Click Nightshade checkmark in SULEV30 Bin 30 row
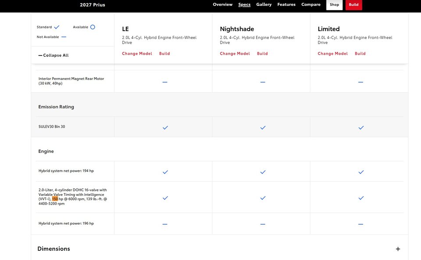Screen dimensions: 421x260 click(263, 128)
